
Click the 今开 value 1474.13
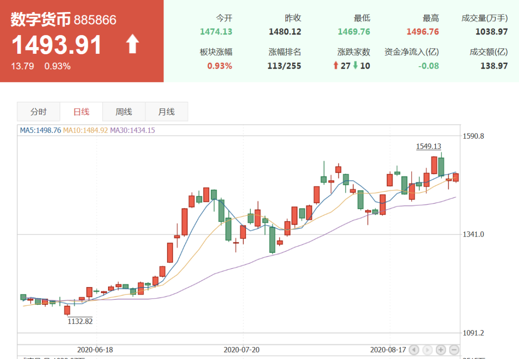tap(216, 32)
